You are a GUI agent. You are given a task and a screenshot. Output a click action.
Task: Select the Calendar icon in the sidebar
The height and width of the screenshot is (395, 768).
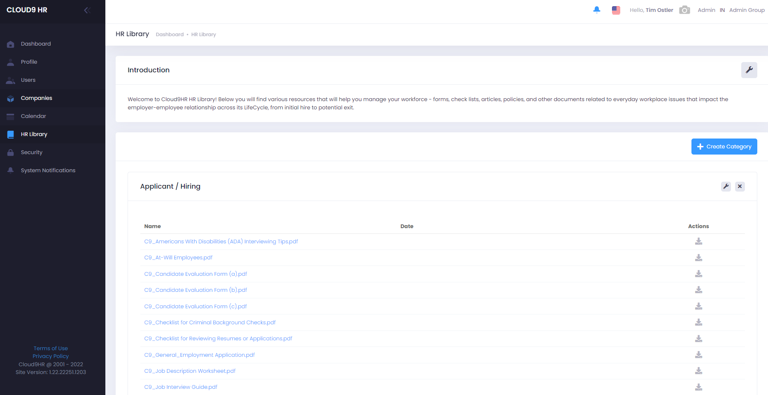pyautogui.click(x=10, y=116)
